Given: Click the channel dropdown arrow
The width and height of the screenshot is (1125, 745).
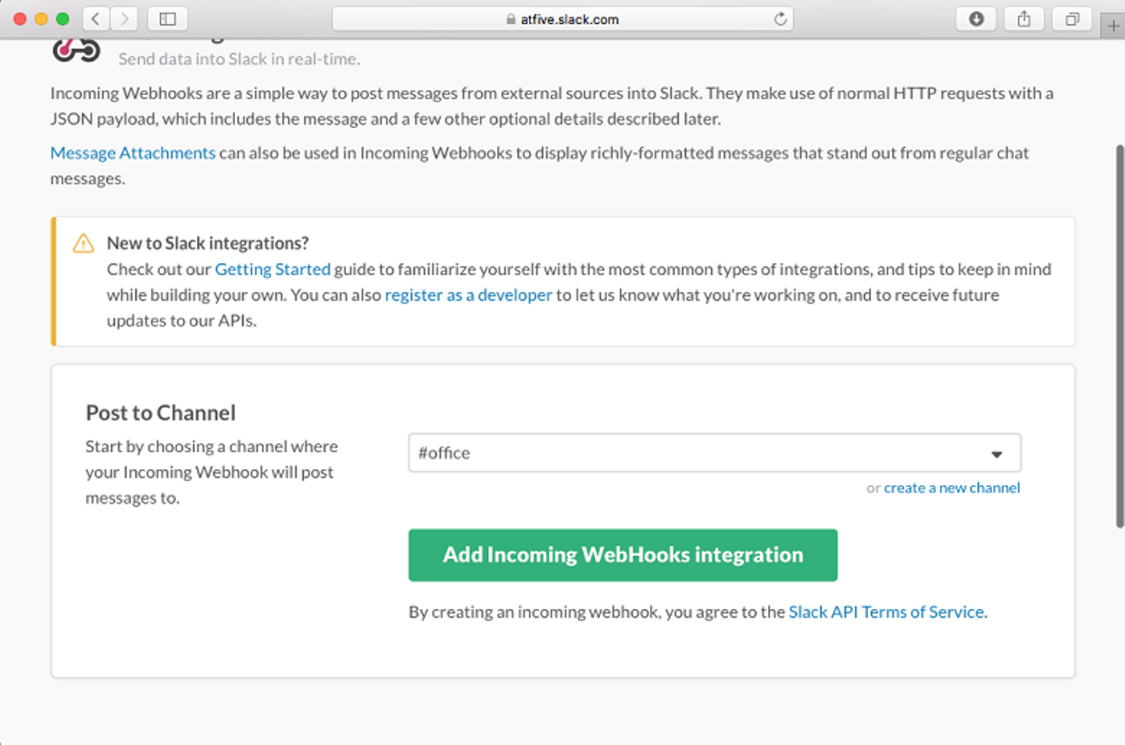Looking at the screenshot, I should [996, 454].
